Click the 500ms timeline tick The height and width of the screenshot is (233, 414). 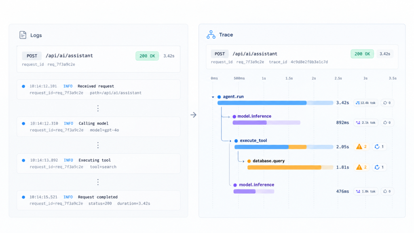[239, 78]
